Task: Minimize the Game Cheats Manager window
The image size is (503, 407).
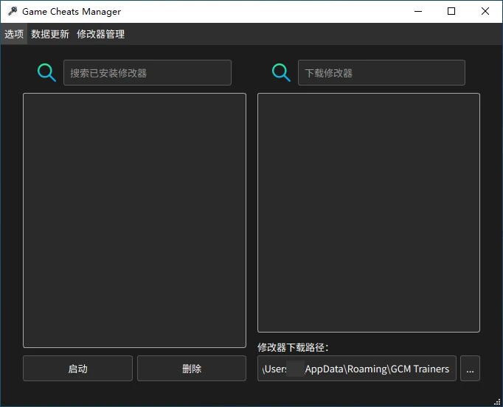Action: tap(418, 12)
